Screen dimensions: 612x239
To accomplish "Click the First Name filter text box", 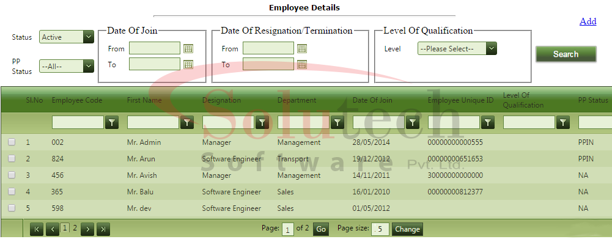I will [x=153, y=123].
